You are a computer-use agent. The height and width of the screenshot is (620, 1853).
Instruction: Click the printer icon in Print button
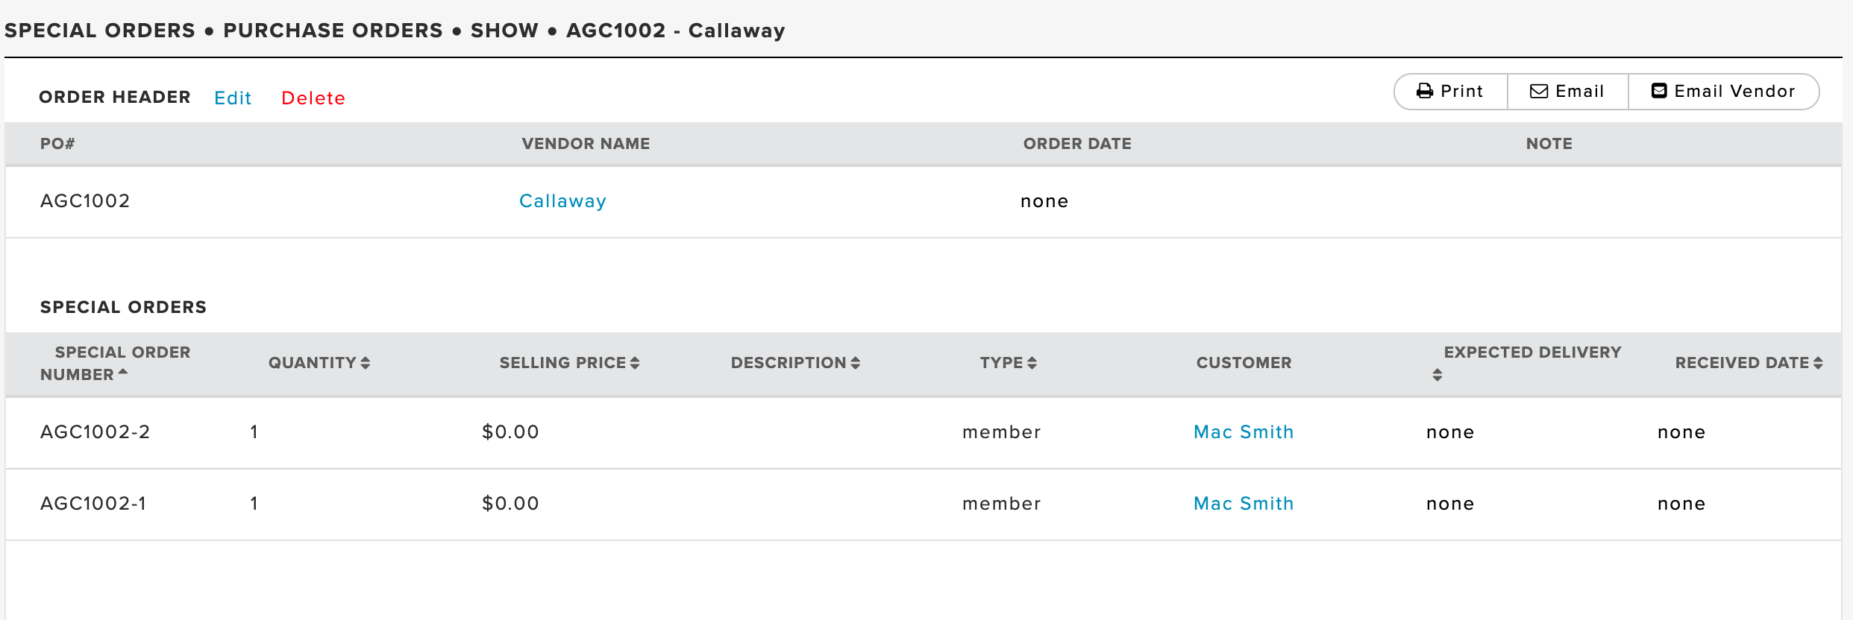point(1425,91)
